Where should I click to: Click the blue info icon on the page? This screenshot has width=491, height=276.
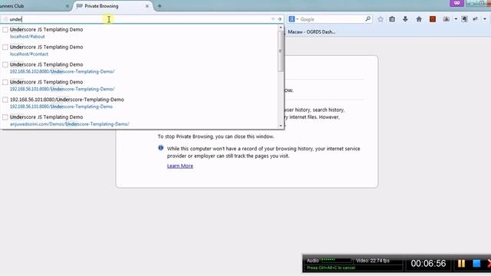160,148
